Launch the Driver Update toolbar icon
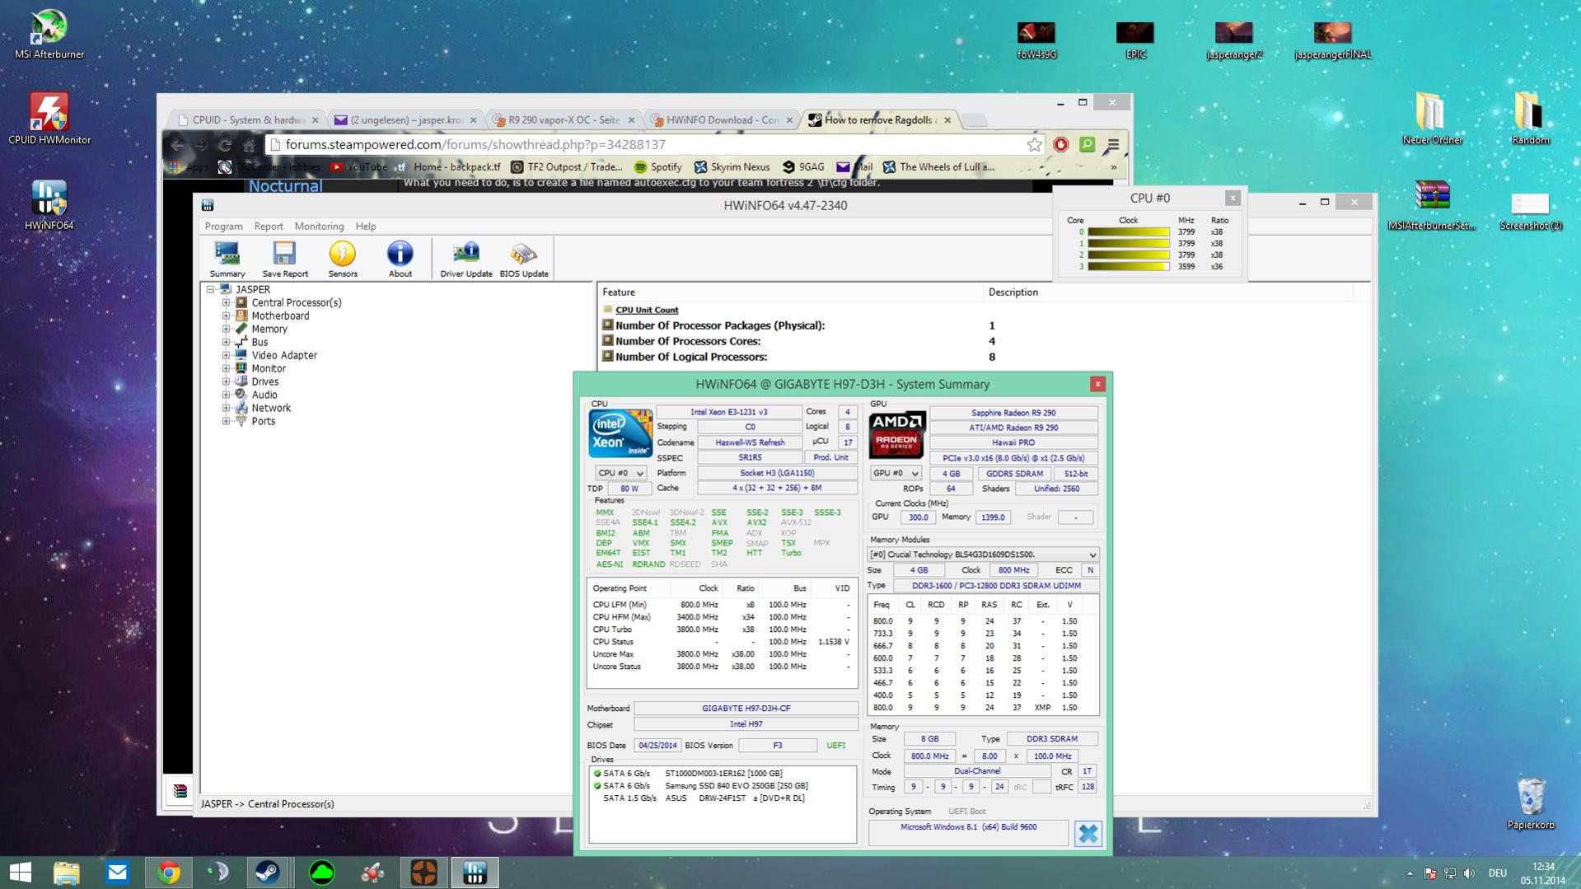 coord(466,260)
